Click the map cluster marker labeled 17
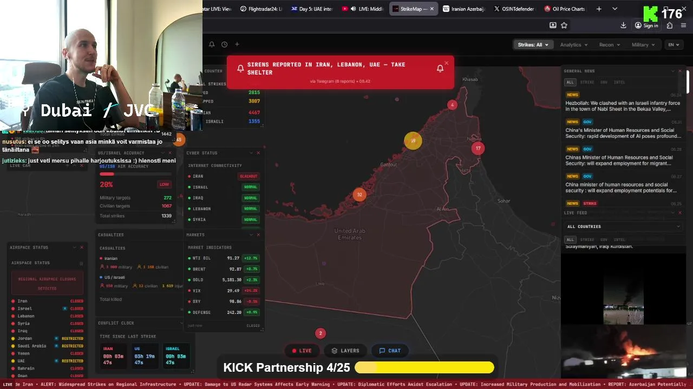 (x=478, y=148)
